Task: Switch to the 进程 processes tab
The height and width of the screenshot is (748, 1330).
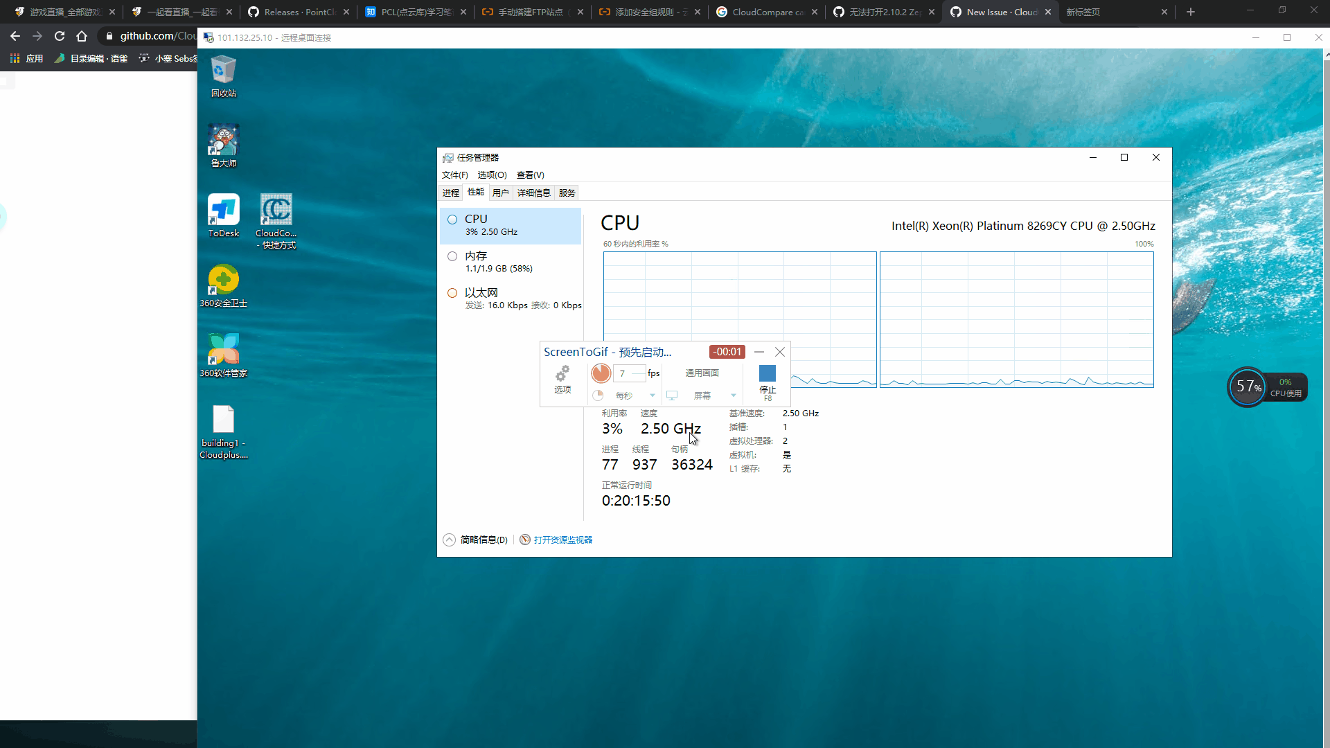Action: coord(451,193)
